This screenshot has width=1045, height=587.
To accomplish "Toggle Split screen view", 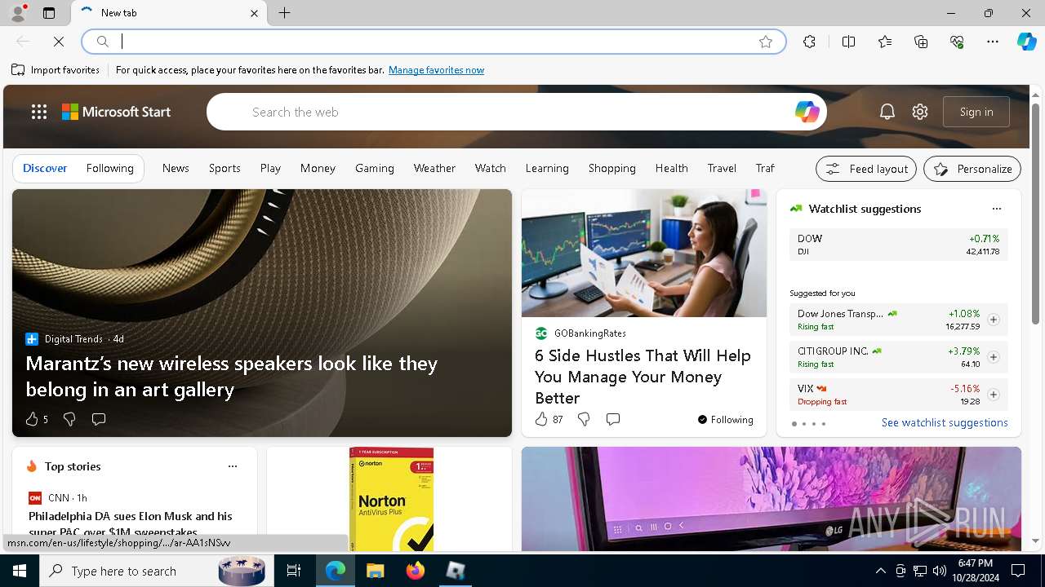I will pyautogui.click(x=848, y=42).
